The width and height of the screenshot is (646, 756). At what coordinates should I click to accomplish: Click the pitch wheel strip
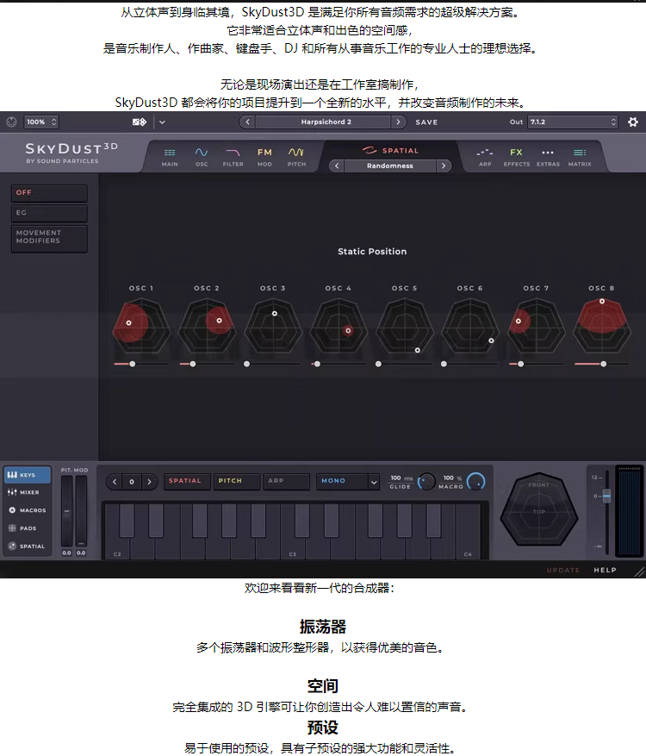click(66, 511)
